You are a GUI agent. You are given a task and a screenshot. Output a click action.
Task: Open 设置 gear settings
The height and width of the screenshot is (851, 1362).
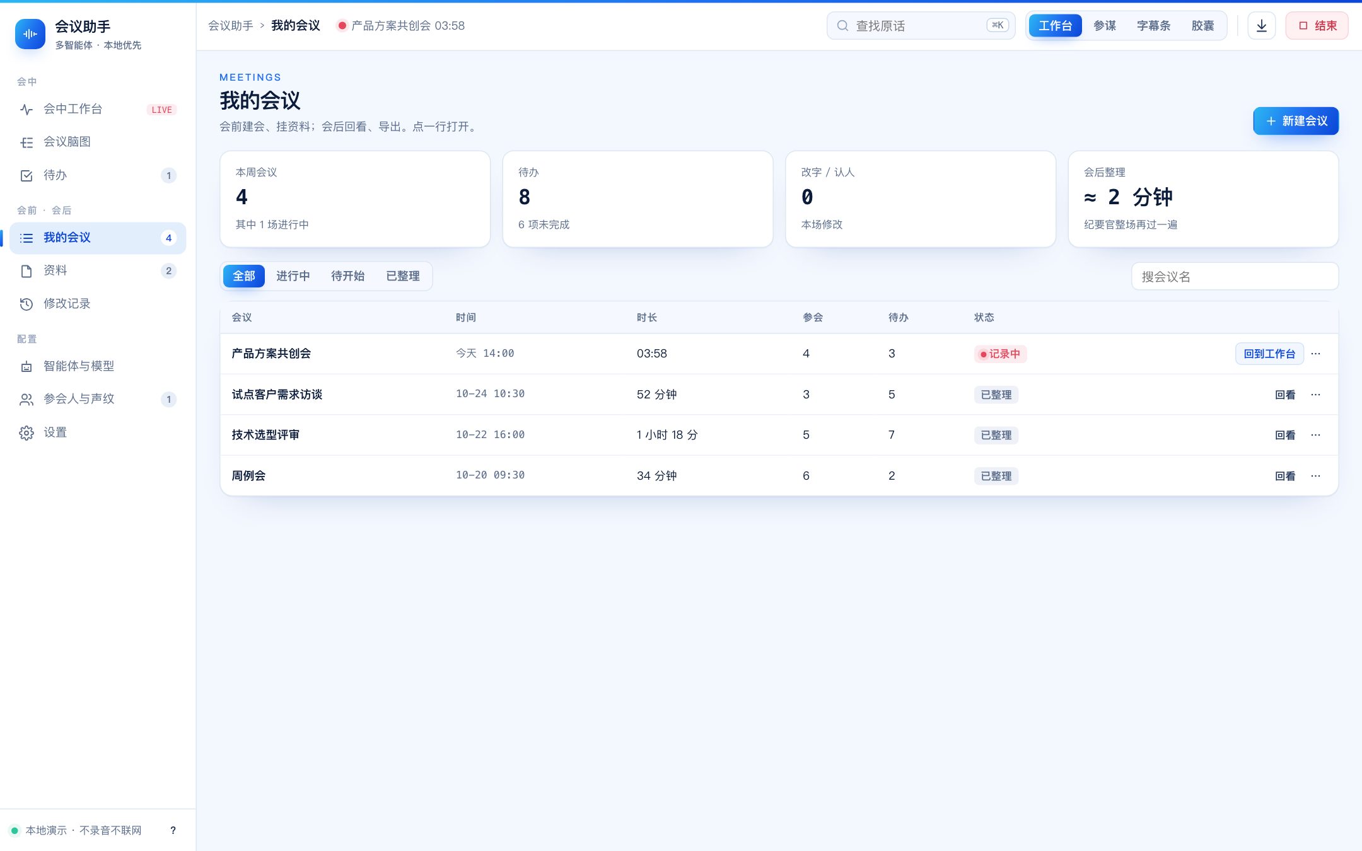pos(98,432)
